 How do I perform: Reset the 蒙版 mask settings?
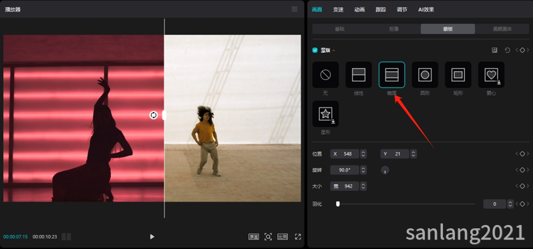tap(508, 50)
